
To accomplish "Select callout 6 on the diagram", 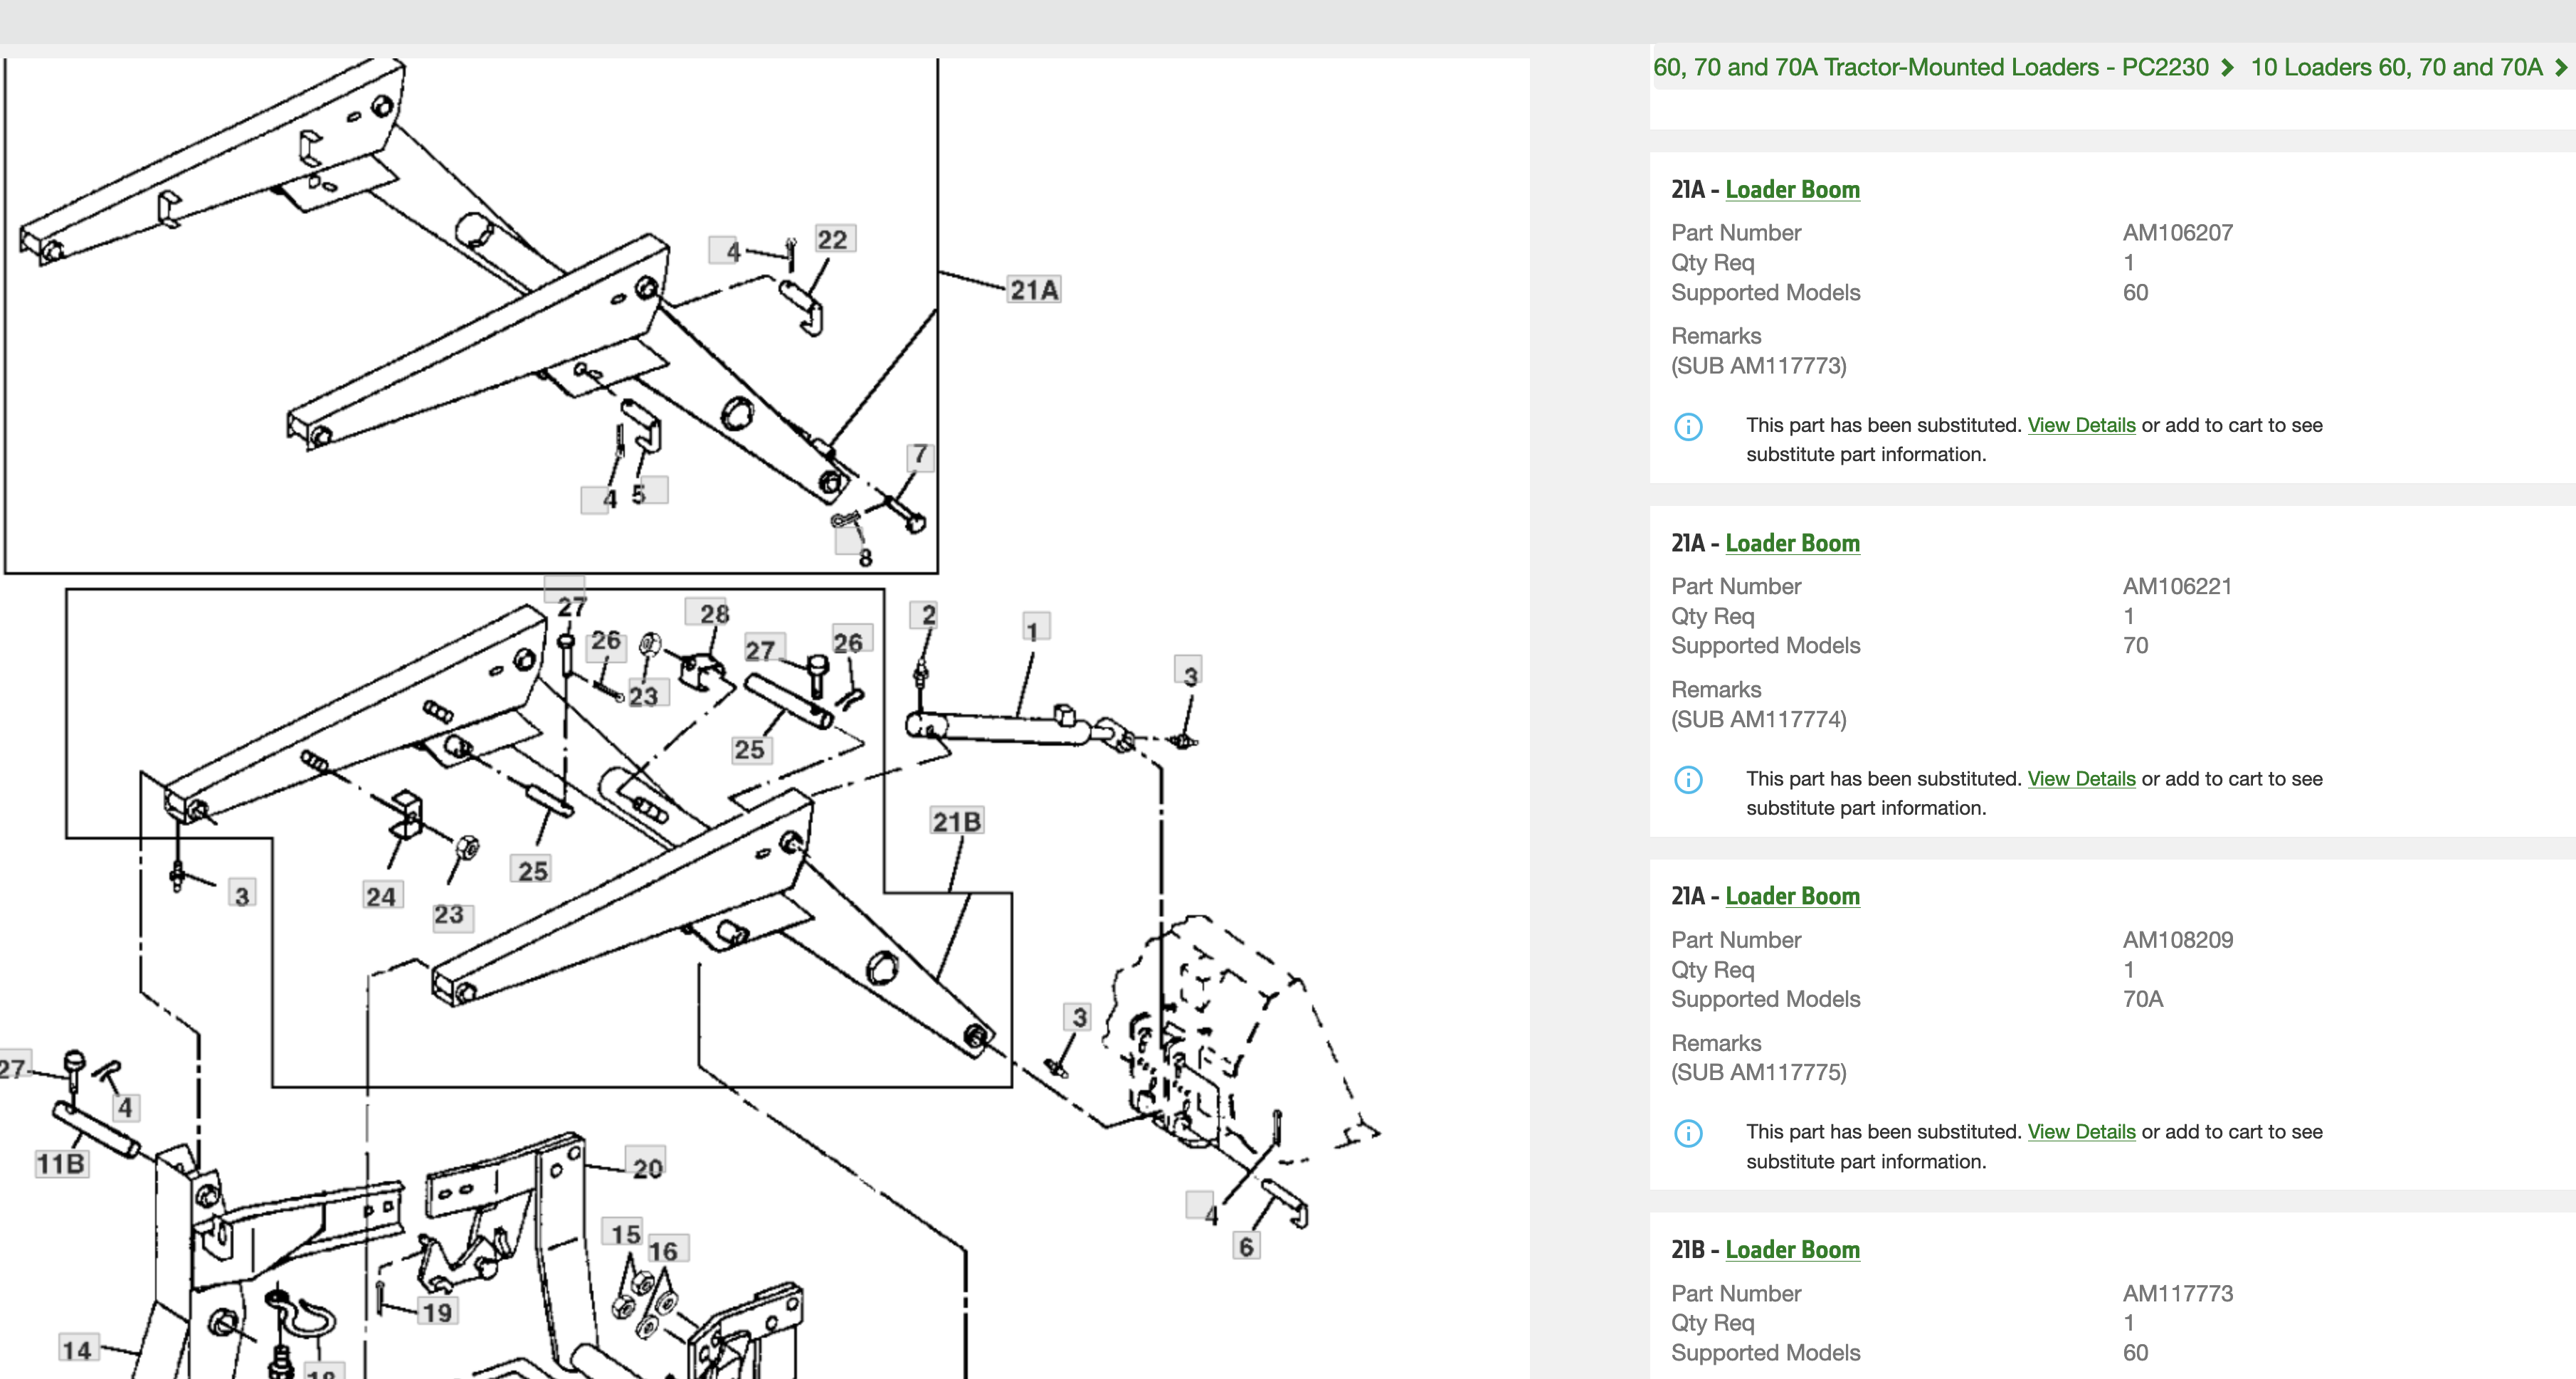I will coord(1246,1247).
